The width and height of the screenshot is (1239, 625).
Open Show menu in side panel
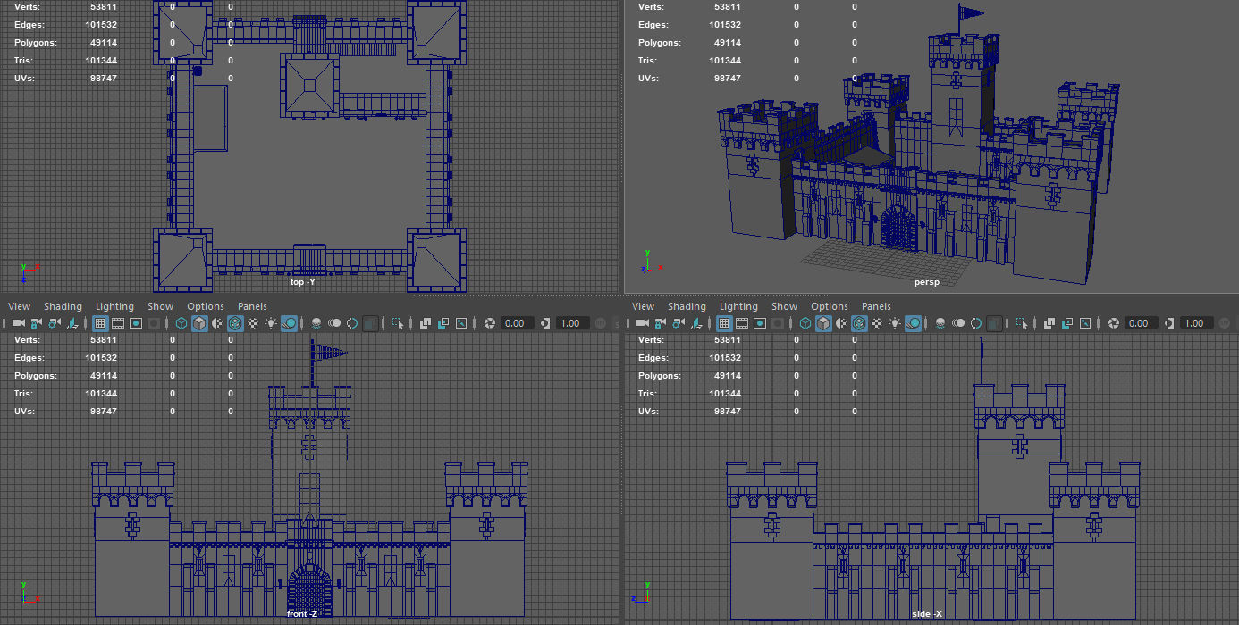pyautogui.click(x=785, y=306)
